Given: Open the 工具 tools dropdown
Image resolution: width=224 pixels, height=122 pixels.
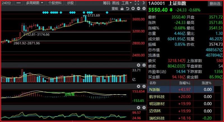Looking at the screenshot, I should point(127,3).
